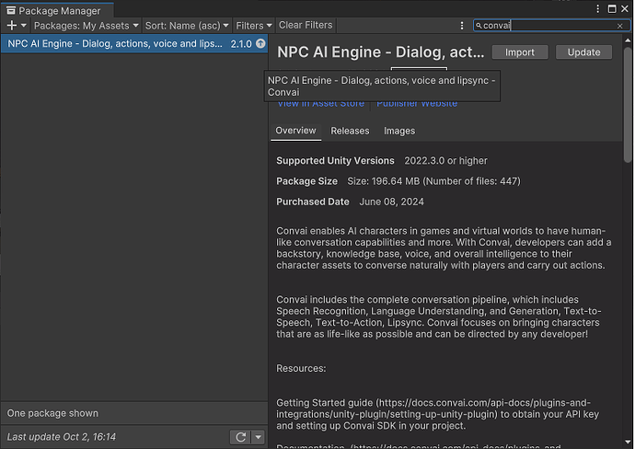This screenshot has height=449, width=635.
Task: Open the Sort: Name (asc) dropdown
Action: [x=188, y=26]
